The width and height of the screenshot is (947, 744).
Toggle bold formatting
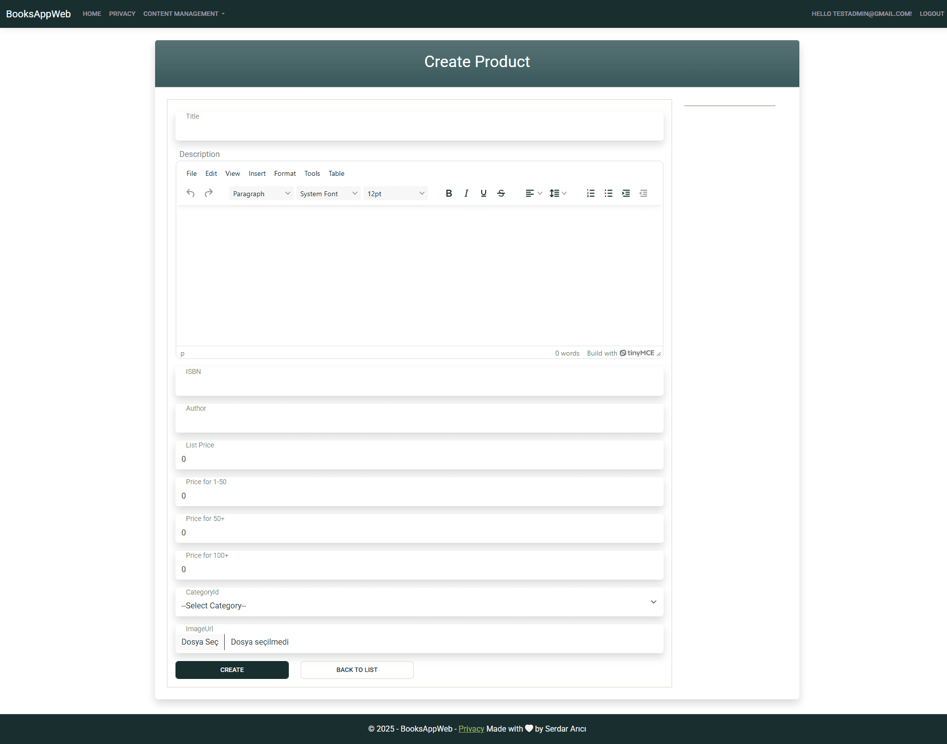(449, 193)
